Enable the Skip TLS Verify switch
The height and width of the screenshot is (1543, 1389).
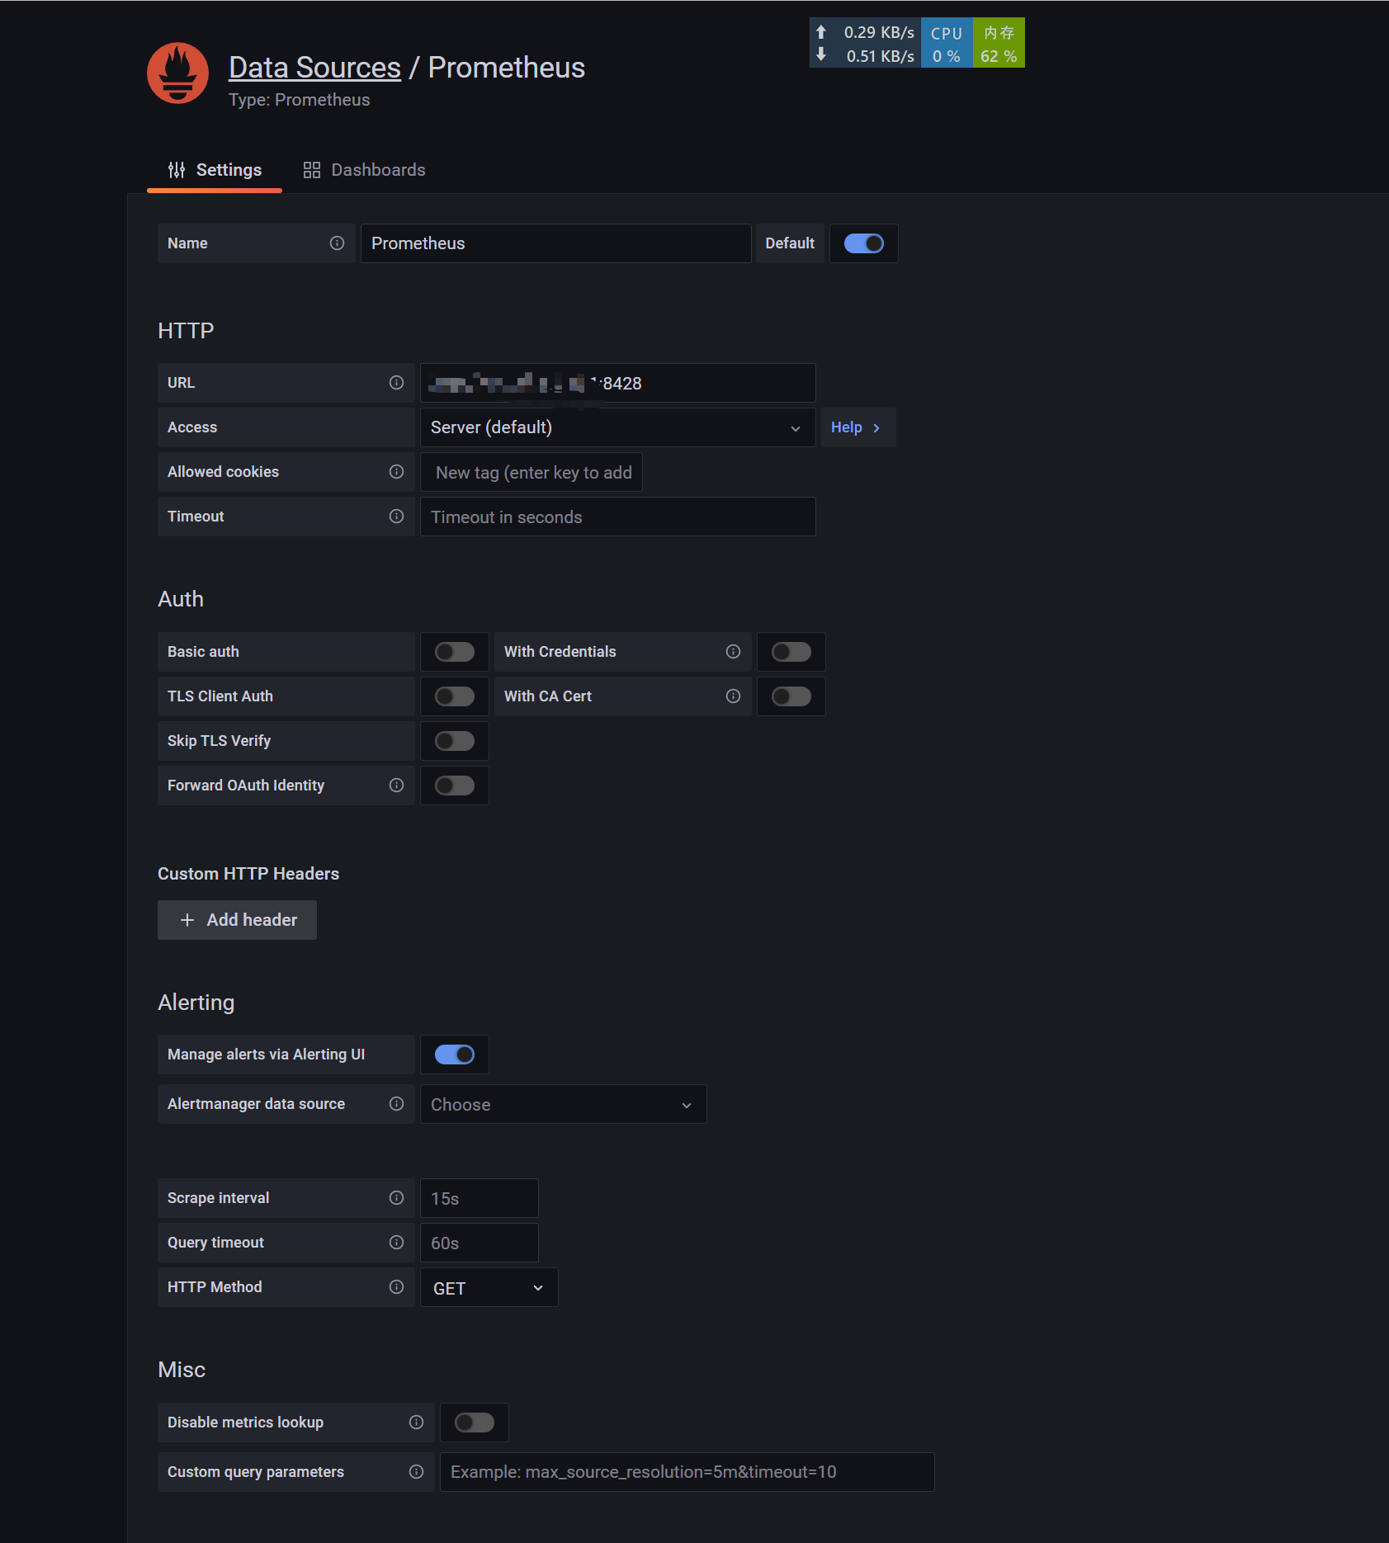coord(455,741)
